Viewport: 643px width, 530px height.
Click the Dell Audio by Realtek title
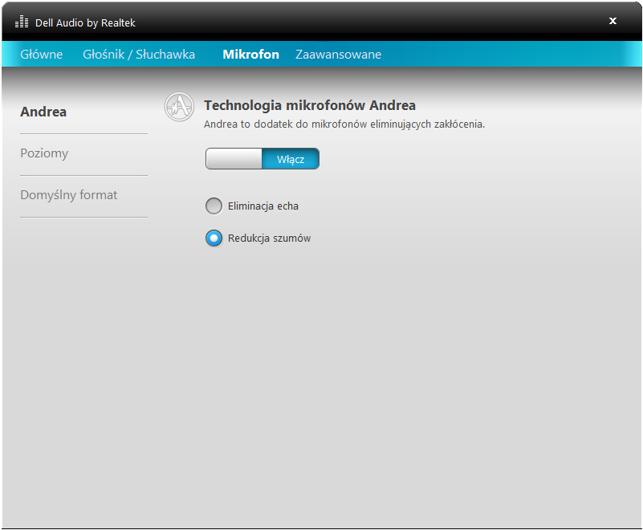click(x=85, y=23)
